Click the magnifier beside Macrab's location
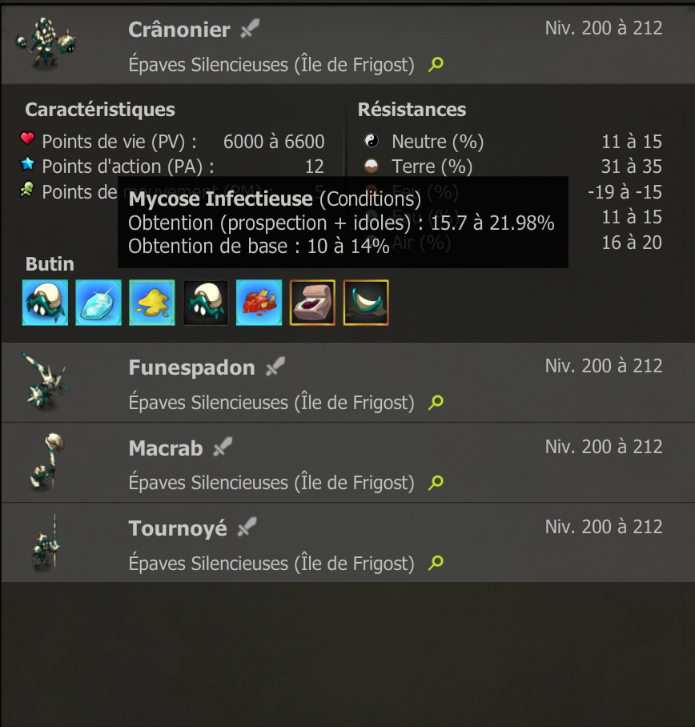Image resolution: width=695 pixels, height=727 pixels. click(436, 482)
